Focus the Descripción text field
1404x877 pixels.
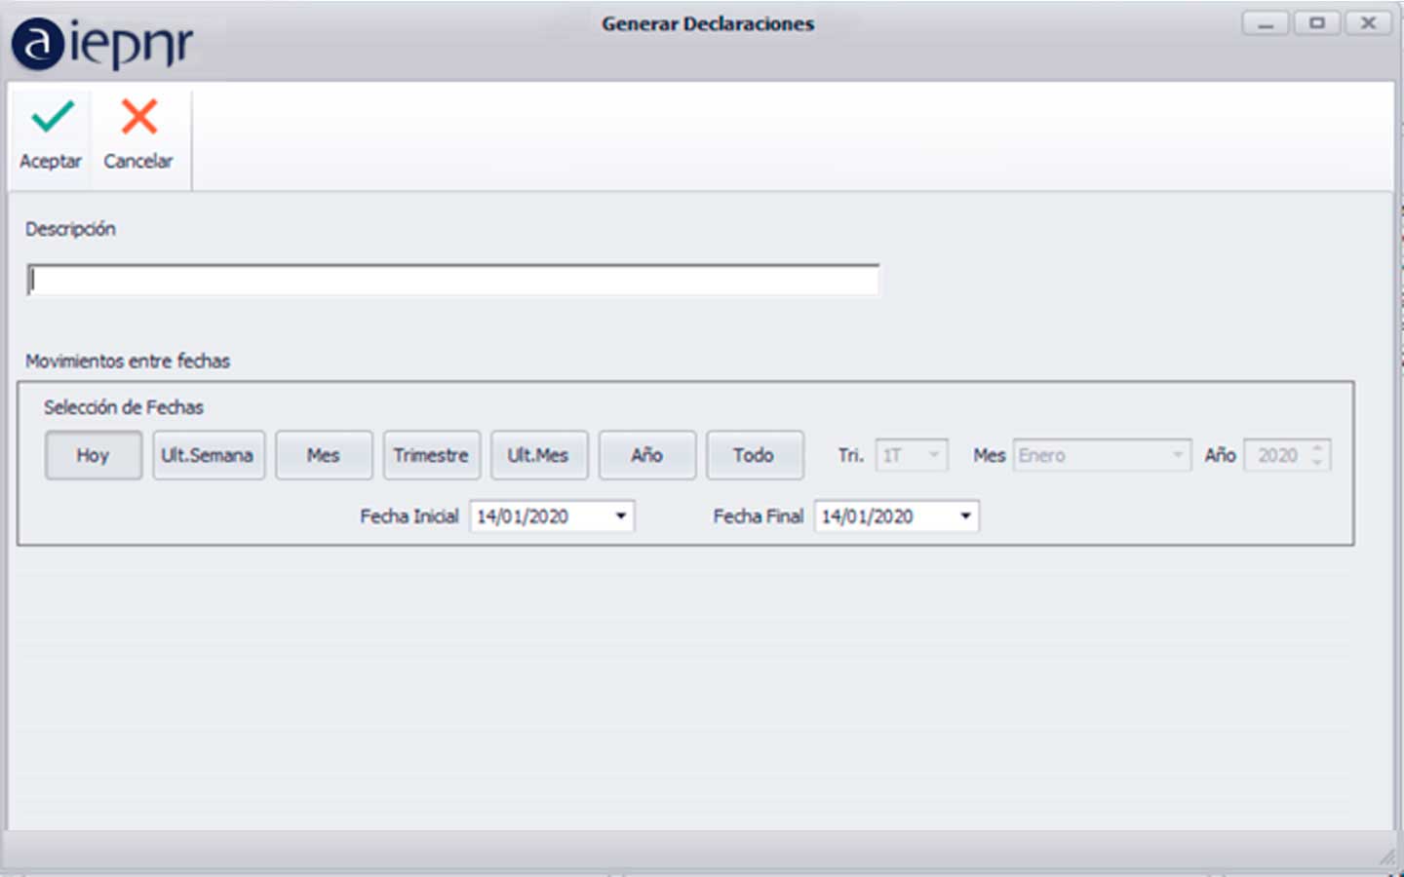tap(453, 281)
